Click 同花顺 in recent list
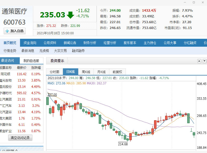This screenshot has width=207, height=153. tap(5, 74)
